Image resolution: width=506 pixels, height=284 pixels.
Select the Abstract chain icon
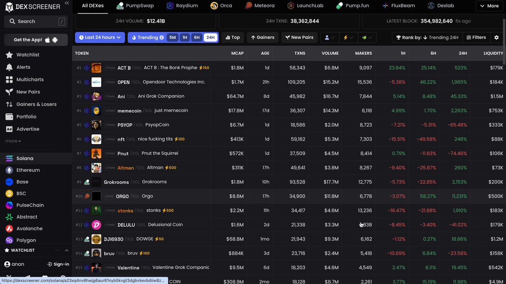coord(9,217)
